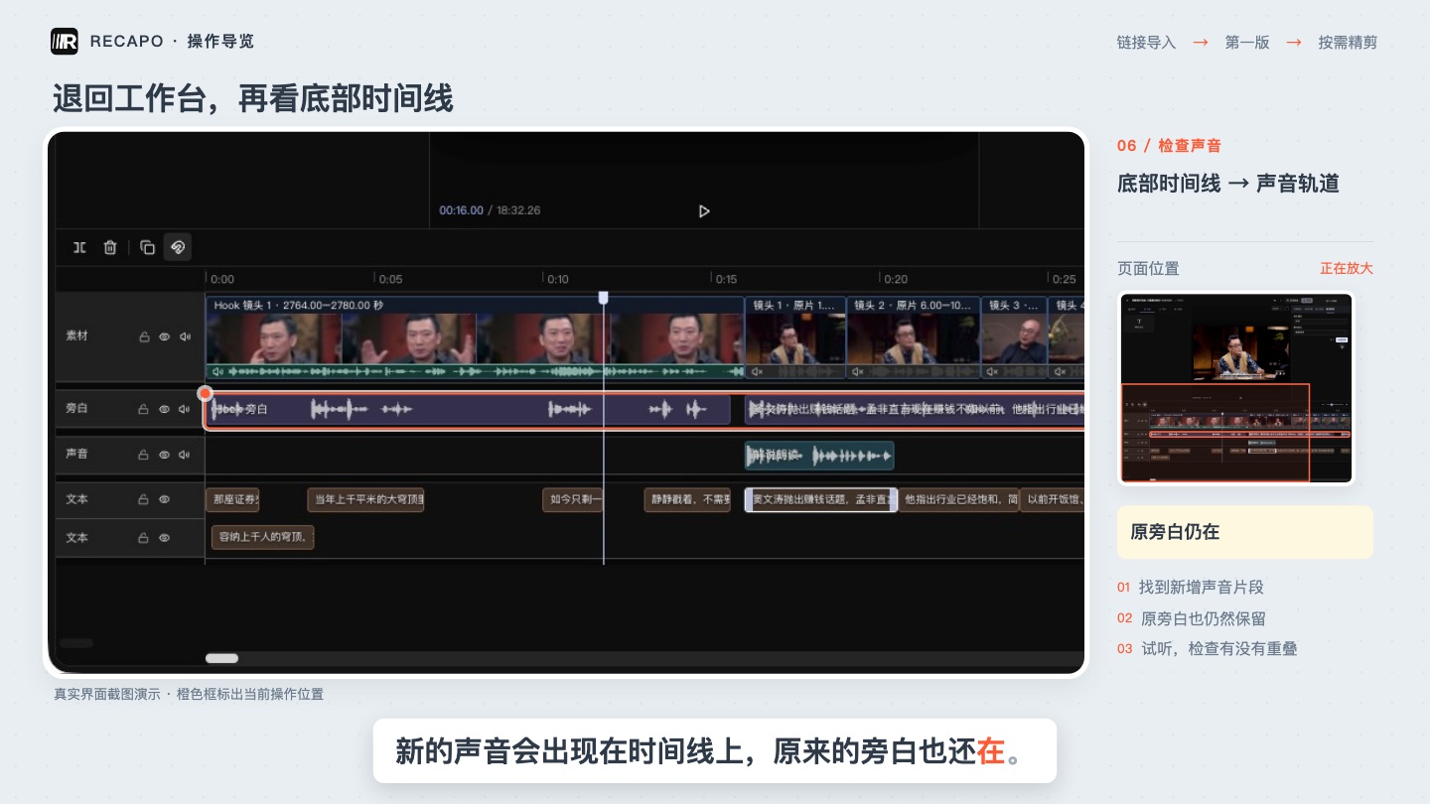Jump to the 0:20 ruler mark
The height and width of the screenshot is (804, 1430).
(896, 279)
